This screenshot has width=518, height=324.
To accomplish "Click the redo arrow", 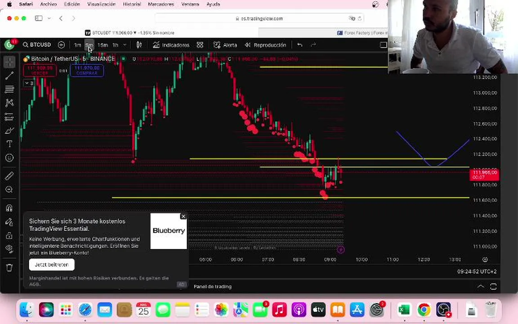I will click(313, 45).
